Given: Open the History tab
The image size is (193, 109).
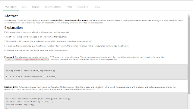Looking at the screenshot, I should tap(97, 7).
